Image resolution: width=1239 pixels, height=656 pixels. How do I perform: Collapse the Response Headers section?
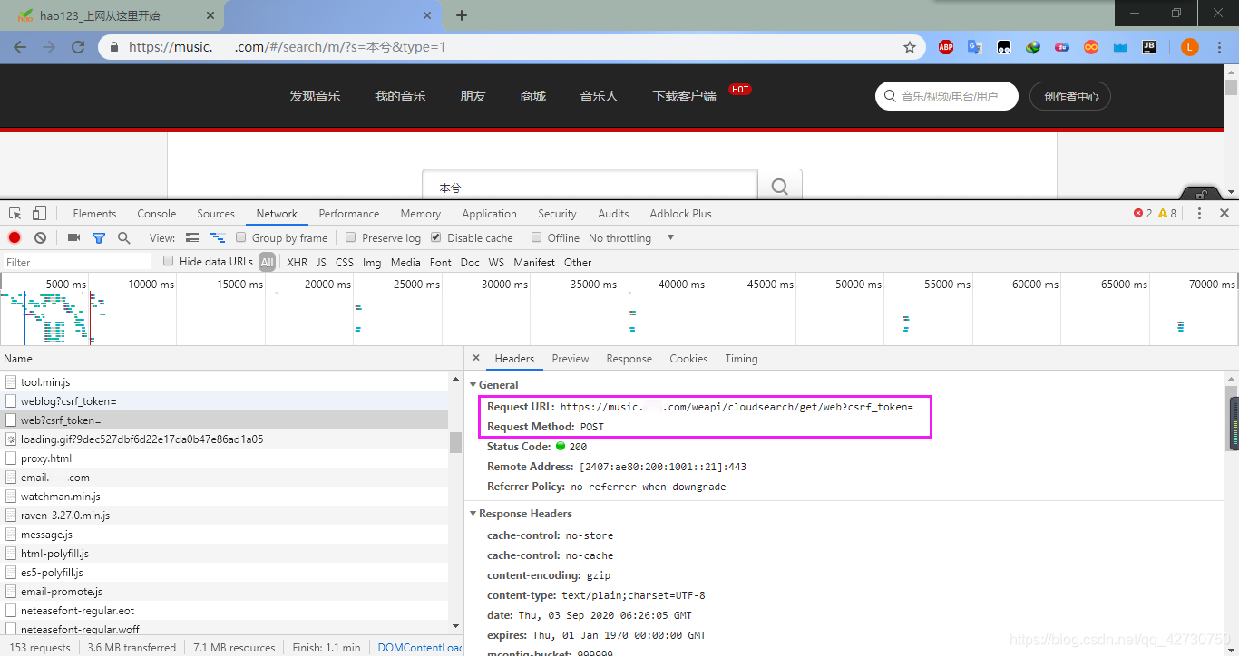tap(473, 514)
